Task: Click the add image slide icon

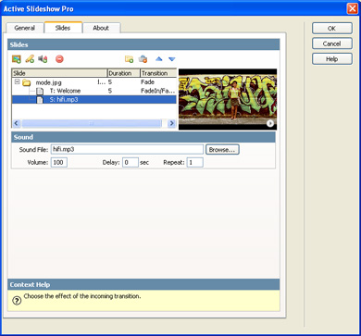Action: click(x=17, y=59)
